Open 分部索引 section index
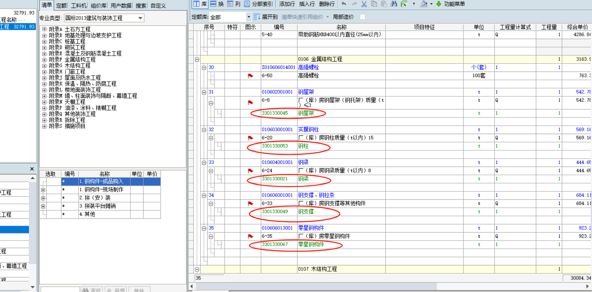 coord(258,4)
